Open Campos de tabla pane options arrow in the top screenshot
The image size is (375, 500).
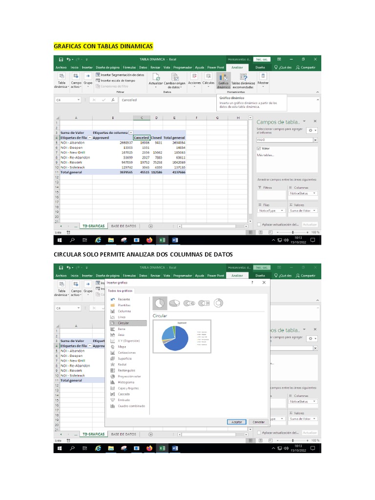pos(304,121)
